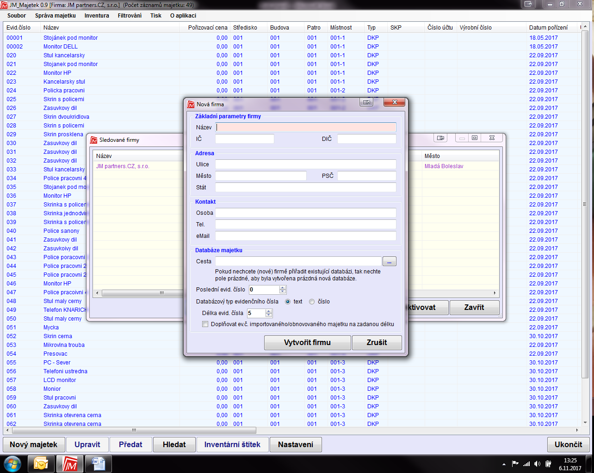Screen dimensions: 594x473
Task: Decrease the Poslední evid. číslo value
Action: click(x=283, y=292)
